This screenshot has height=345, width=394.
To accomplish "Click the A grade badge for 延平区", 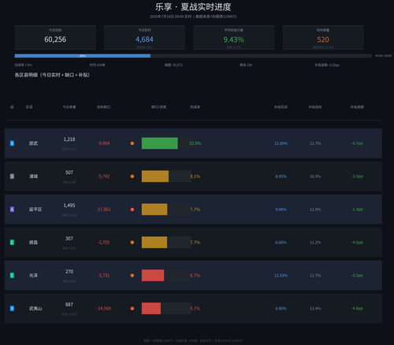I will click(x=12, y=210).
